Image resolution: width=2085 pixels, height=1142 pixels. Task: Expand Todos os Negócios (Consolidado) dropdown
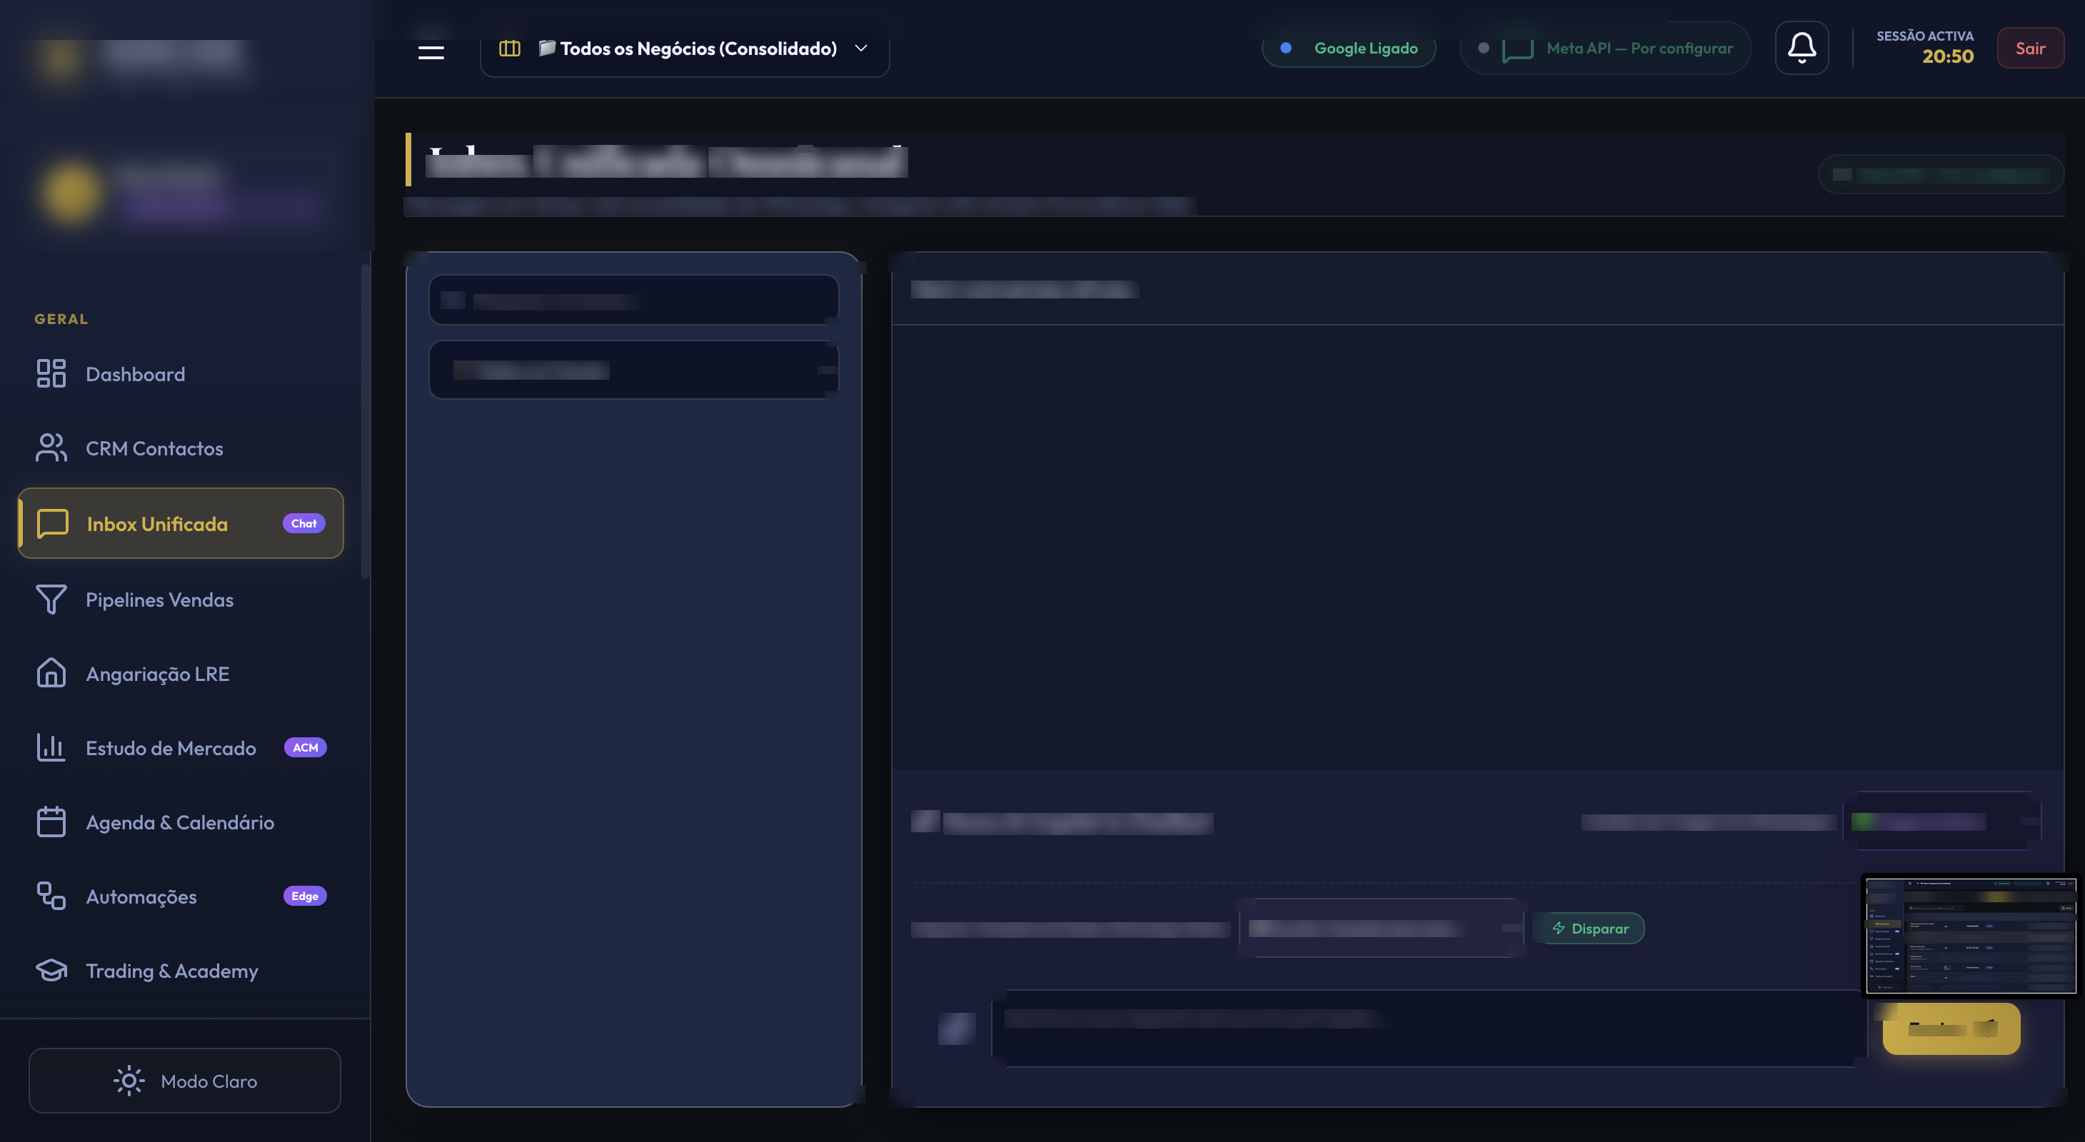click(684, 49)
